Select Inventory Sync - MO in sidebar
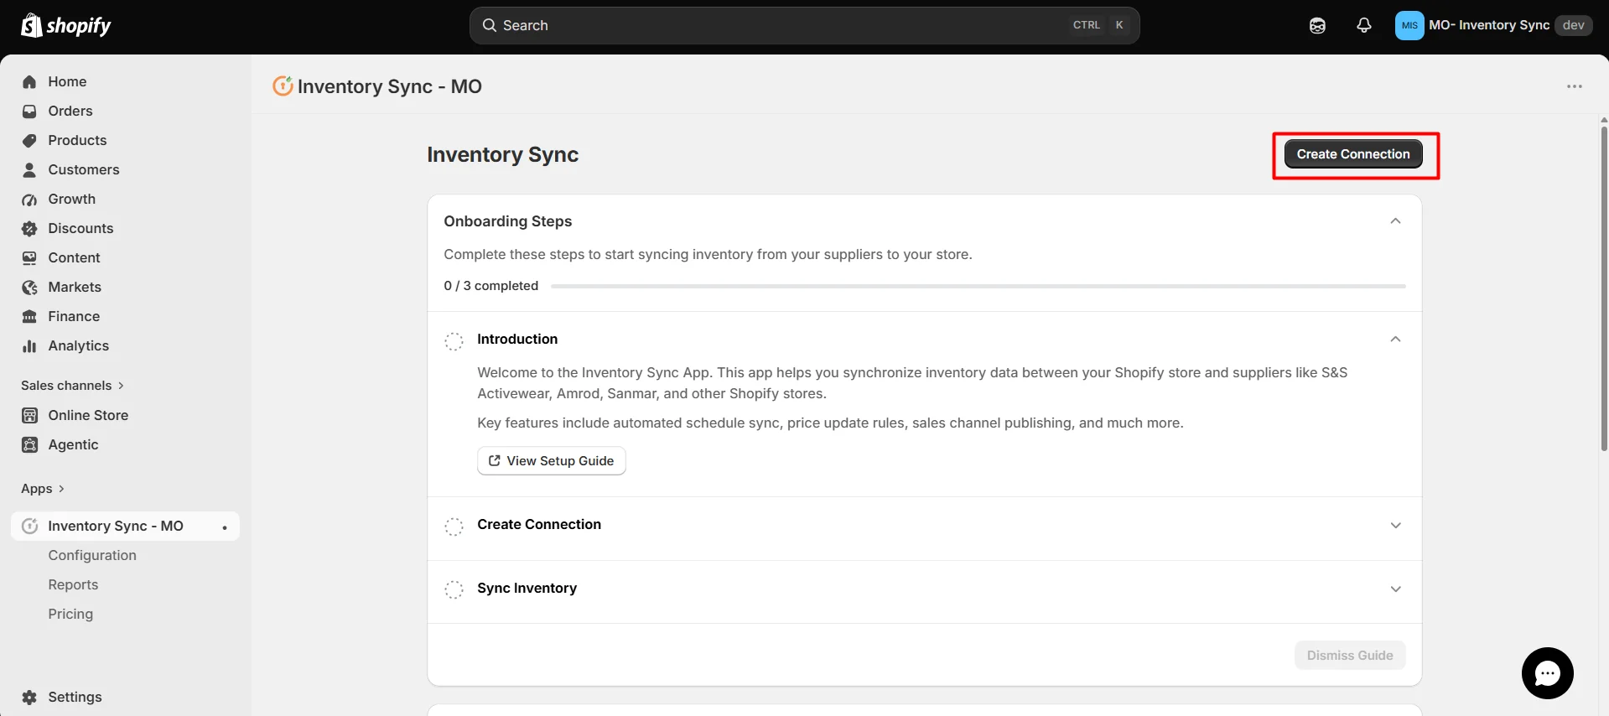Viewport: 1609px width, 716px height. click(x=125, y=526)
